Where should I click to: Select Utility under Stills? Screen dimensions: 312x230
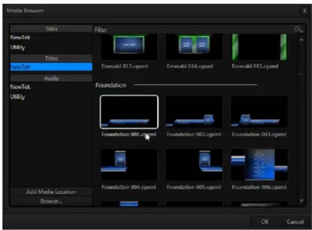coord(51,48)
